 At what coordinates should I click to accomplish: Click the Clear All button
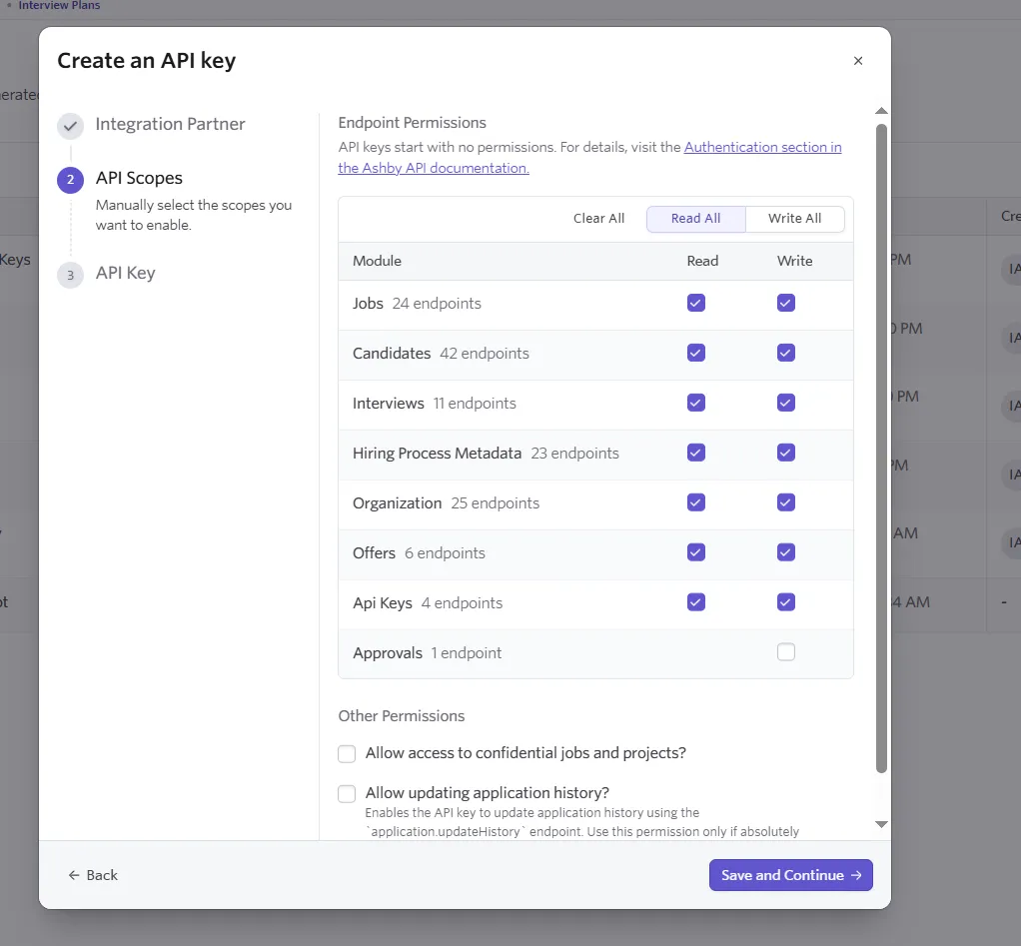pos(598,219)
